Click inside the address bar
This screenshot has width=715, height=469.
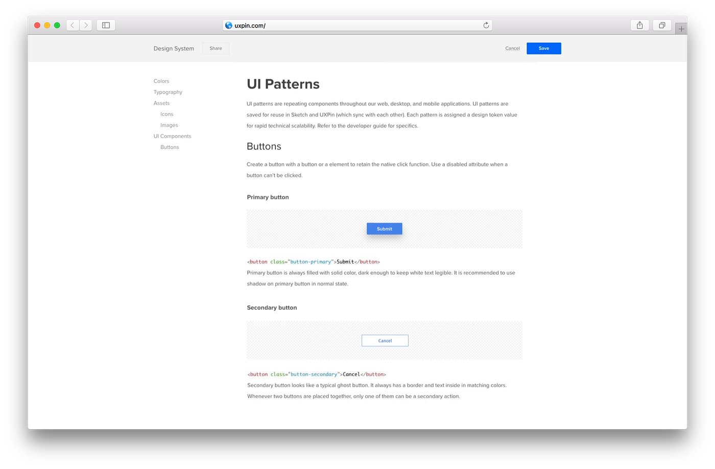coord(357,24)
